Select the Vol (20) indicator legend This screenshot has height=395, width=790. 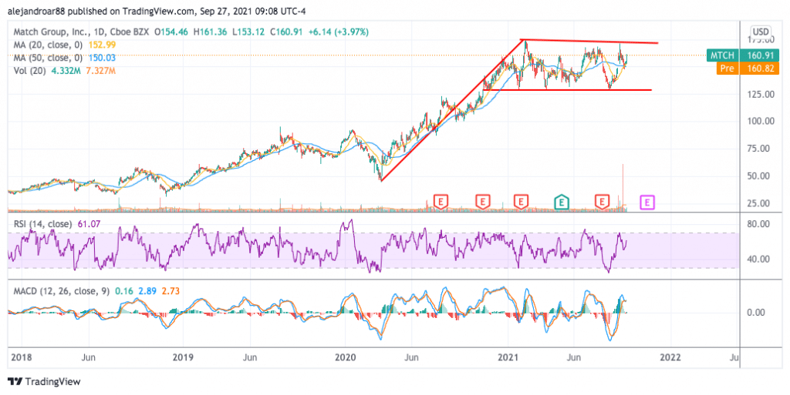pyautogui.click(x=31, y=71)
